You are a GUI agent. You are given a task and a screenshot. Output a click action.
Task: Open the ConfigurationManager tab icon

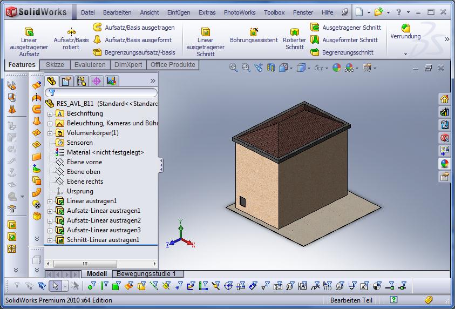pos(81,81)
